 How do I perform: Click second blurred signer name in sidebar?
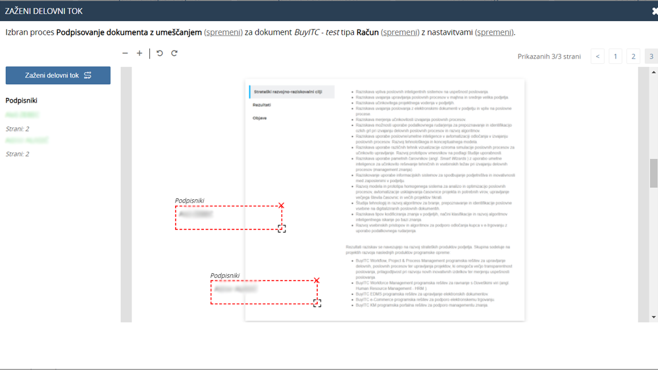click(27, 141)
